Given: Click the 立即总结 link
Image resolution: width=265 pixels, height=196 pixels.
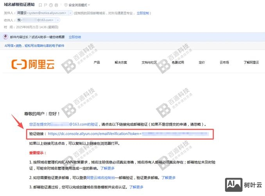Looking at the screenshot, I should (x=75, y=37).
